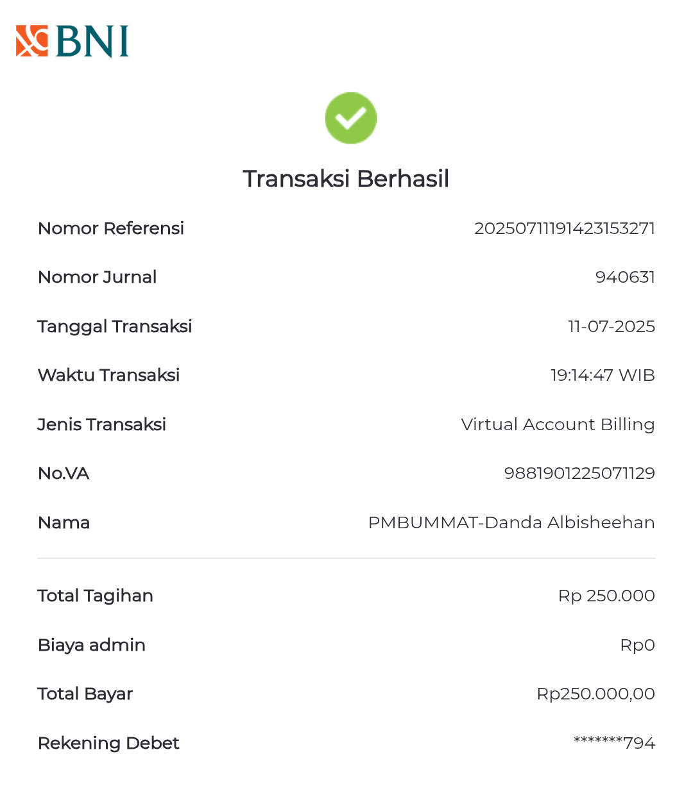Click the Jenis Transaksi label

coord(102,424)
